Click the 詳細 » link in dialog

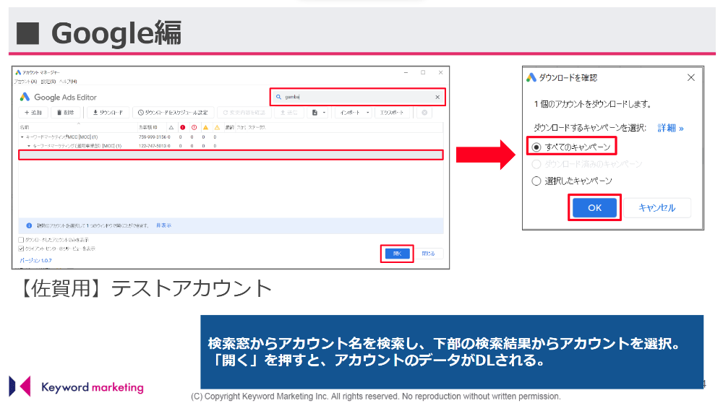[670, 128]
